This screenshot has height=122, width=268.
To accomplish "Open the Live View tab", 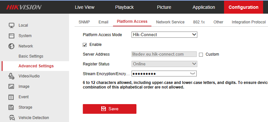I will pyautogui.click(x=85, y=7).
